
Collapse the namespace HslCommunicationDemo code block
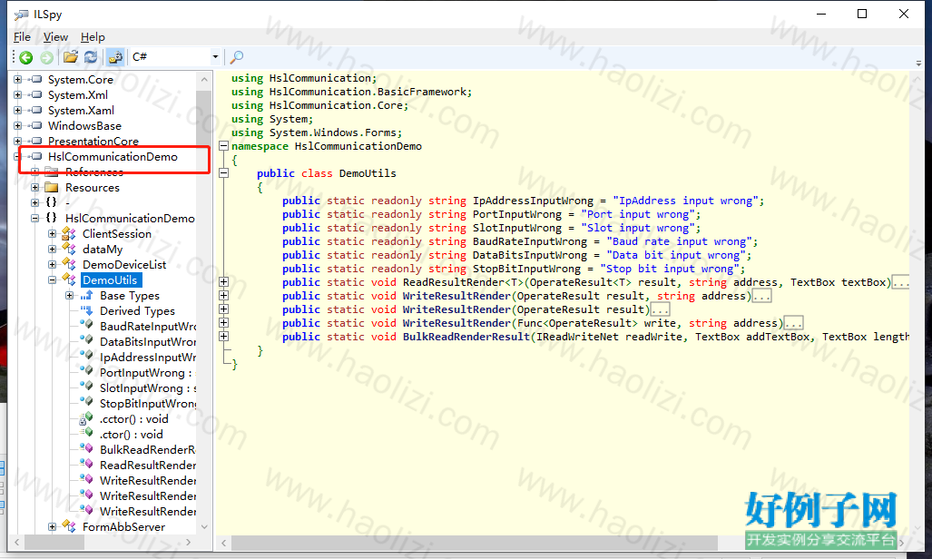pyautogui.click(x=223, y=146)
